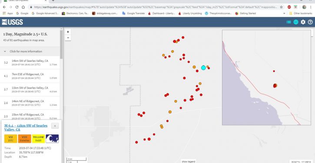
Task: Close the M 6.4 earthquake popup
Action: 55,126
